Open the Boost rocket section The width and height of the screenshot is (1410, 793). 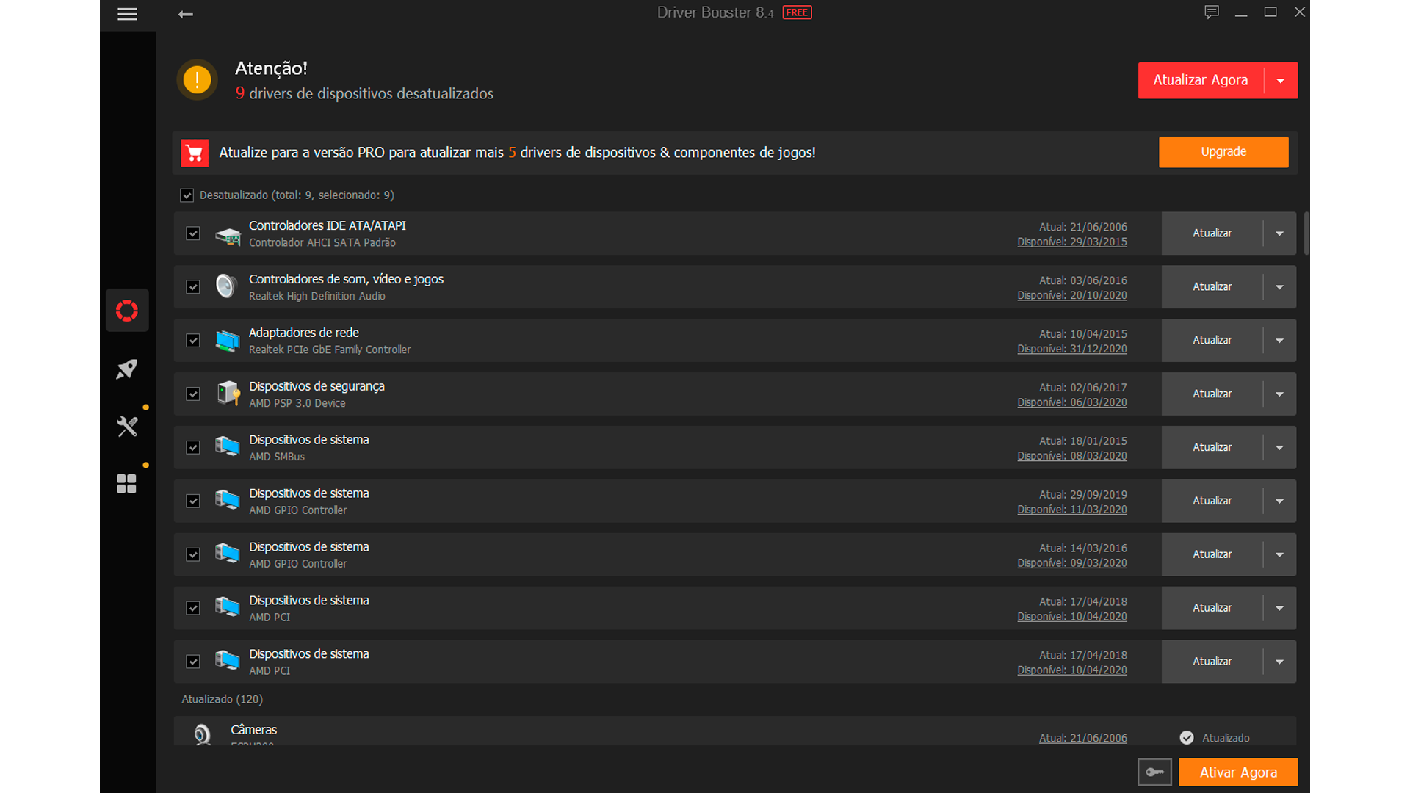pos(127,369)
